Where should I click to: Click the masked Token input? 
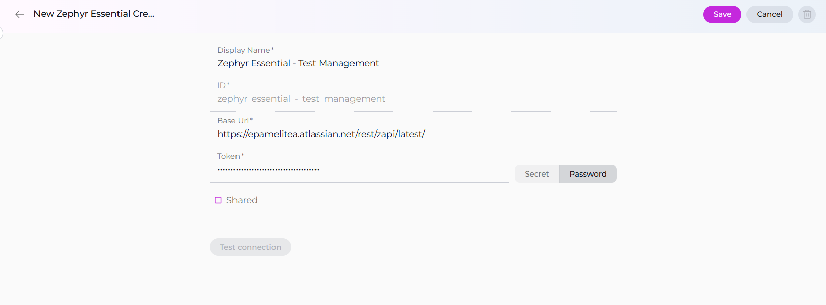[x=360, y=170]
